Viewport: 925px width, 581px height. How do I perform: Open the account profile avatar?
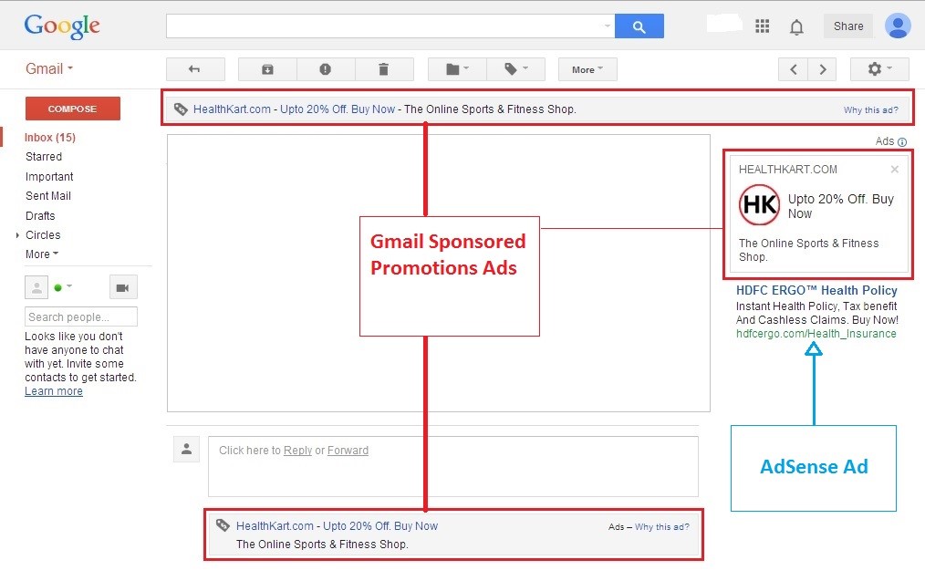pyautogui.click(x=898, y=26)
